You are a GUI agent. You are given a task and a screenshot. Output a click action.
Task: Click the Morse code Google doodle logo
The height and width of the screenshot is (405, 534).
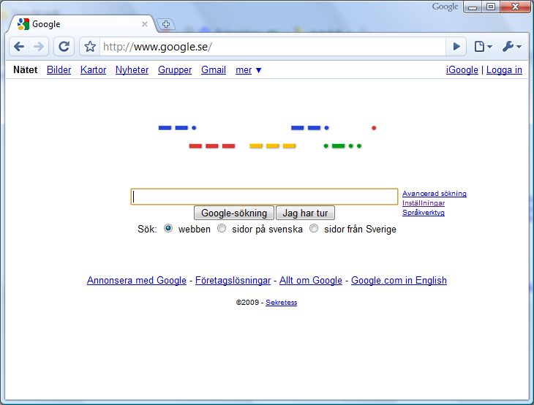[267, 137]
